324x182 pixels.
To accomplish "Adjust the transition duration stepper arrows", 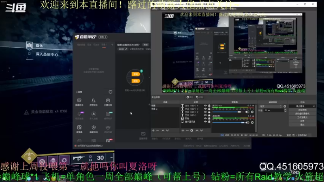I will 285,110.
